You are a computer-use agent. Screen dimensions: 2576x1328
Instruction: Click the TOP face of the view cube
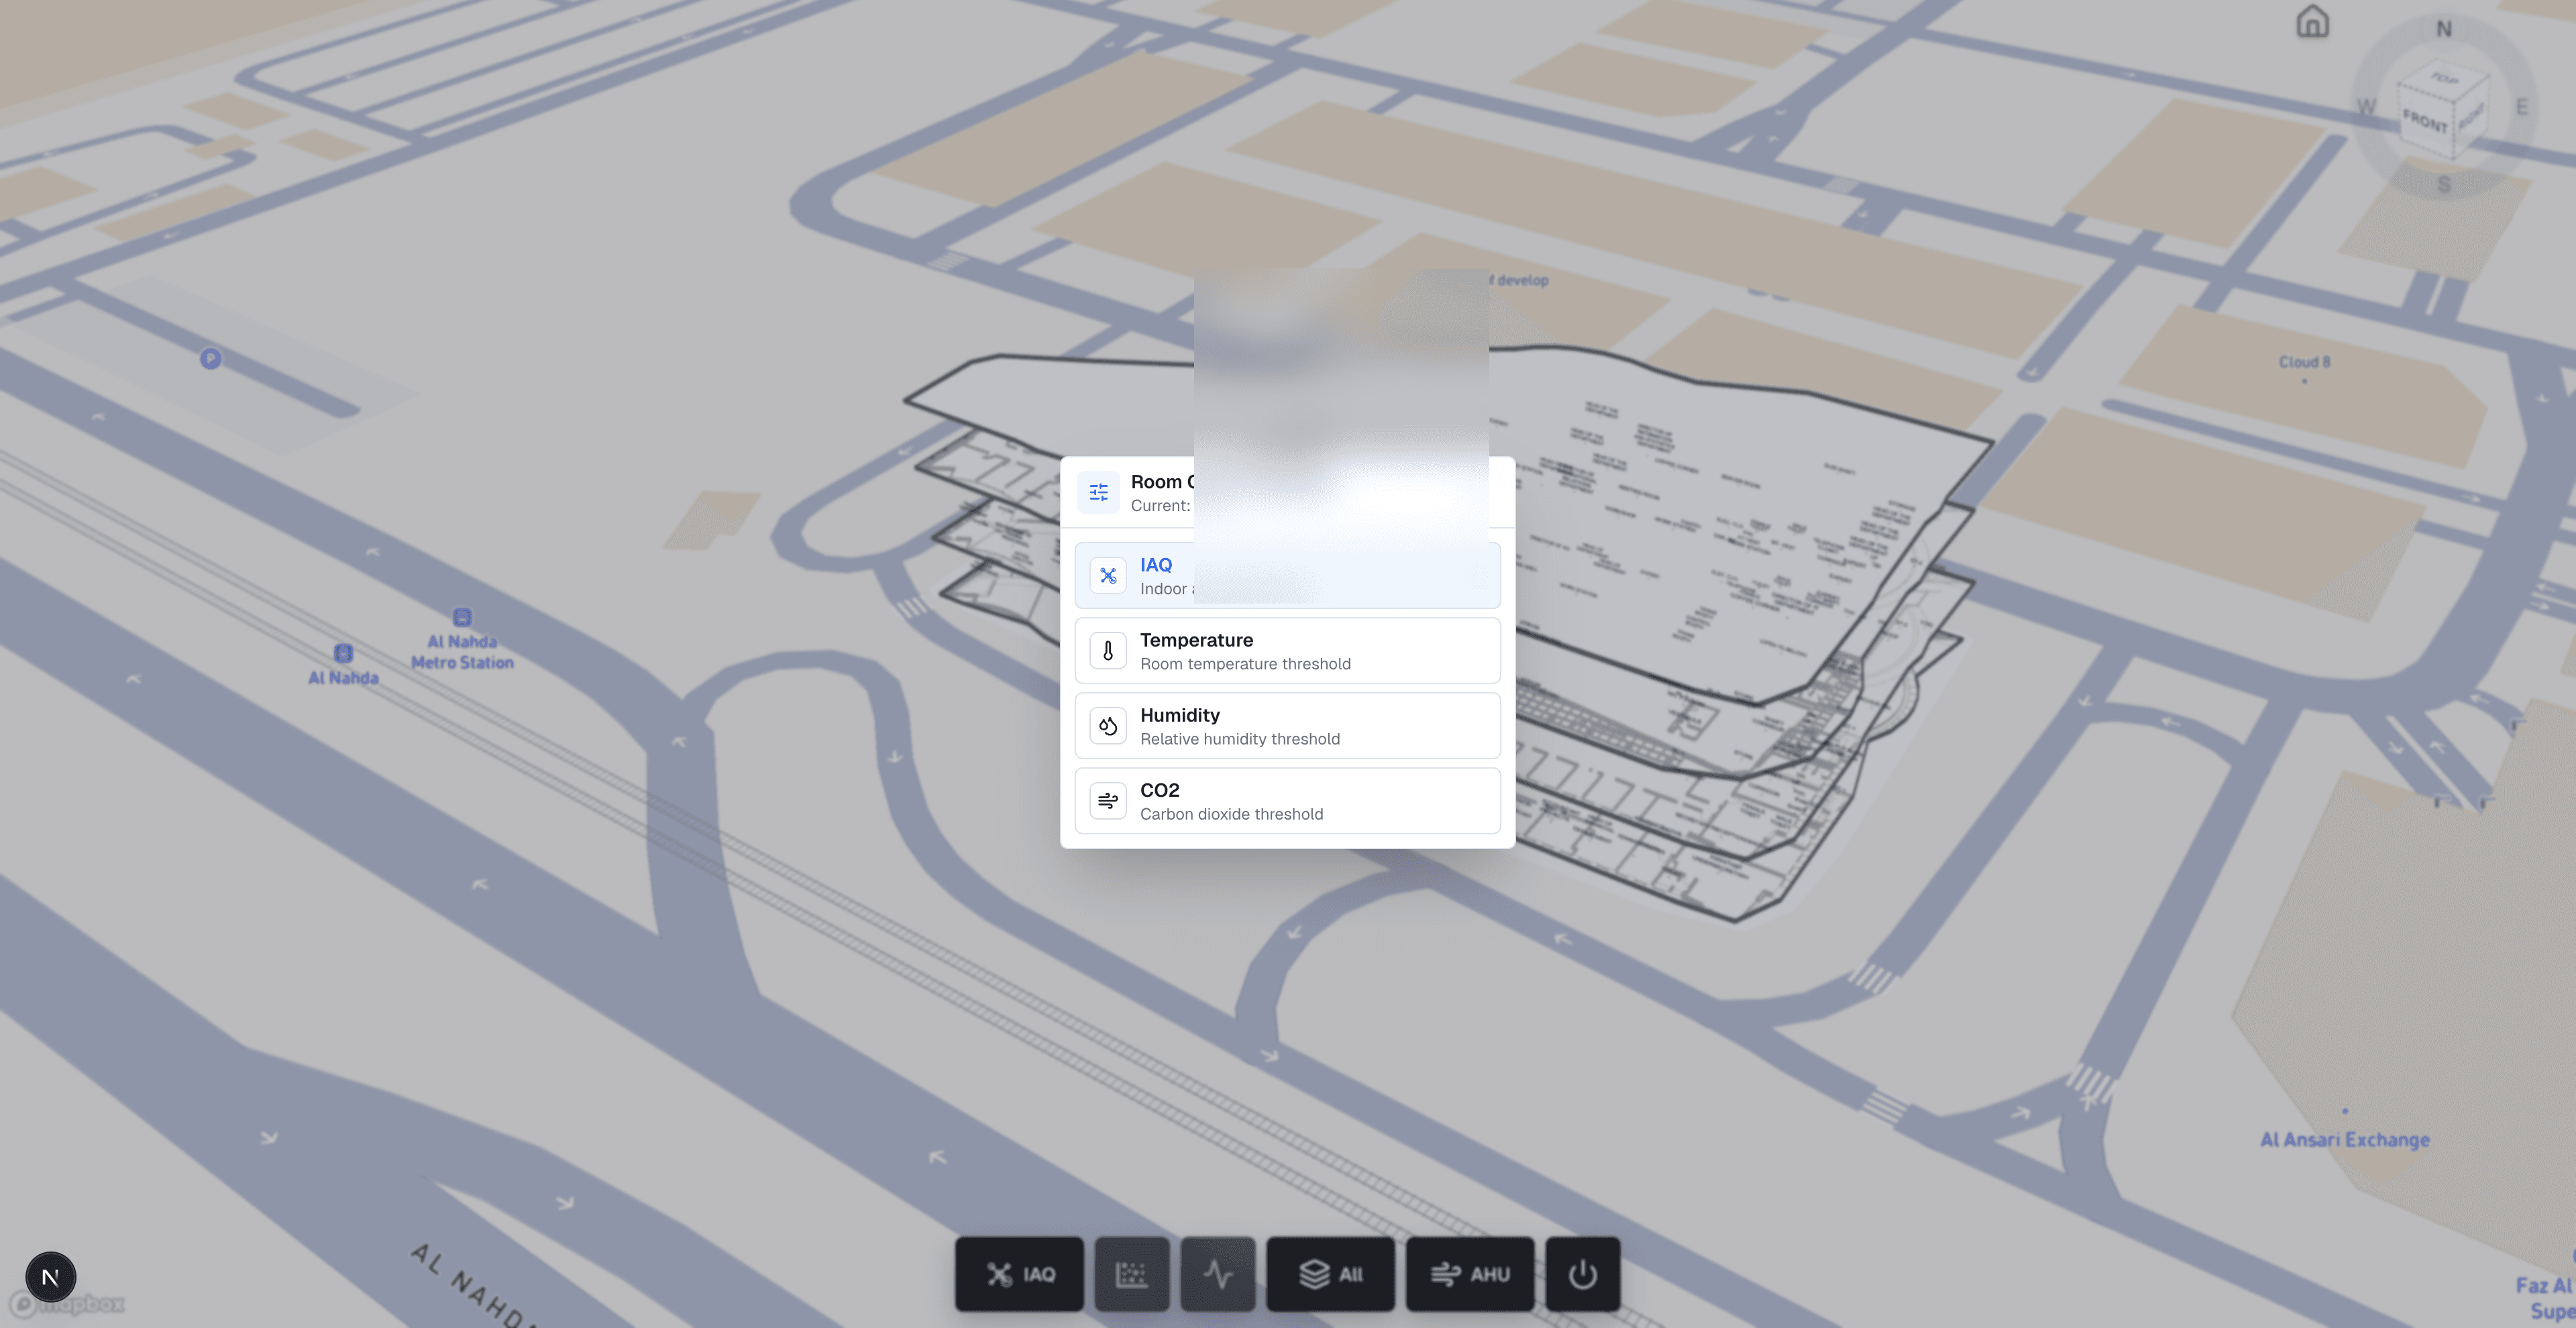(x=2445, y=78)
